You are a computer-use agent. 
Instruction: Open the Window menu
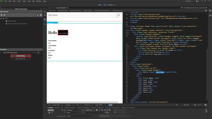(x=39, y=1)
